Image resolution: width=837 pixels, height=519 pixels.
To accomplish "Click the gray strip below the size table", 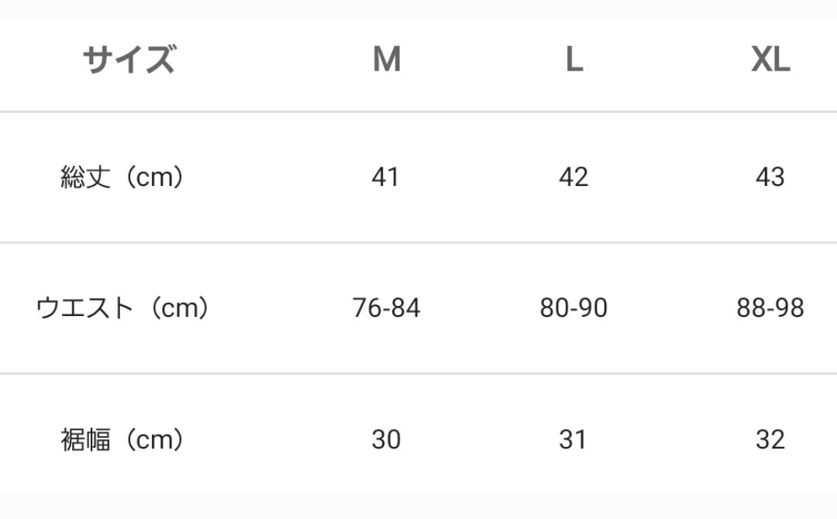I will (x=418, y=506).
